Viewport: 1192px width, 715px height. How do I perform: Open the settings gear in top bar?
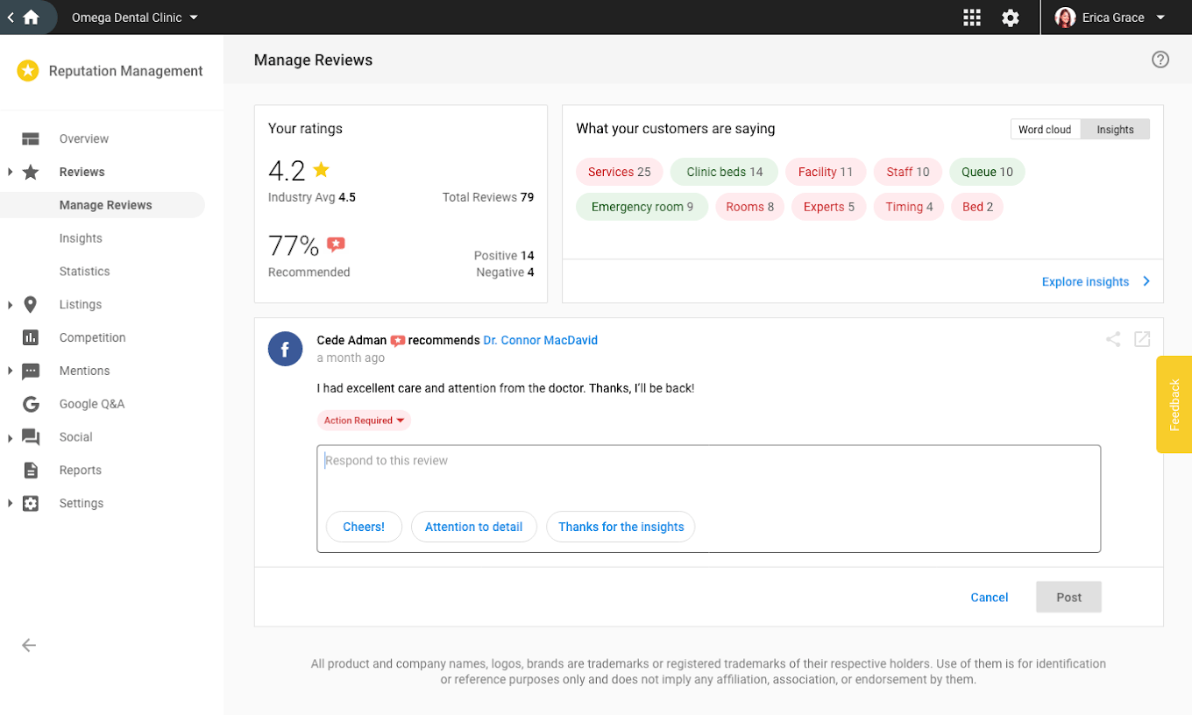click(1011, 18)
